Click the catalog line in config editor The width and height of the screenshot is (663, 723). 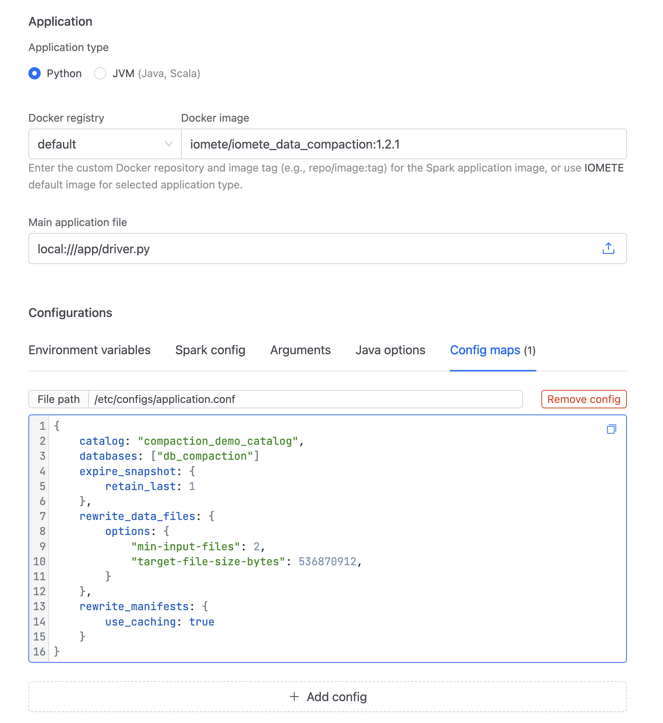[x=192, y=441]
